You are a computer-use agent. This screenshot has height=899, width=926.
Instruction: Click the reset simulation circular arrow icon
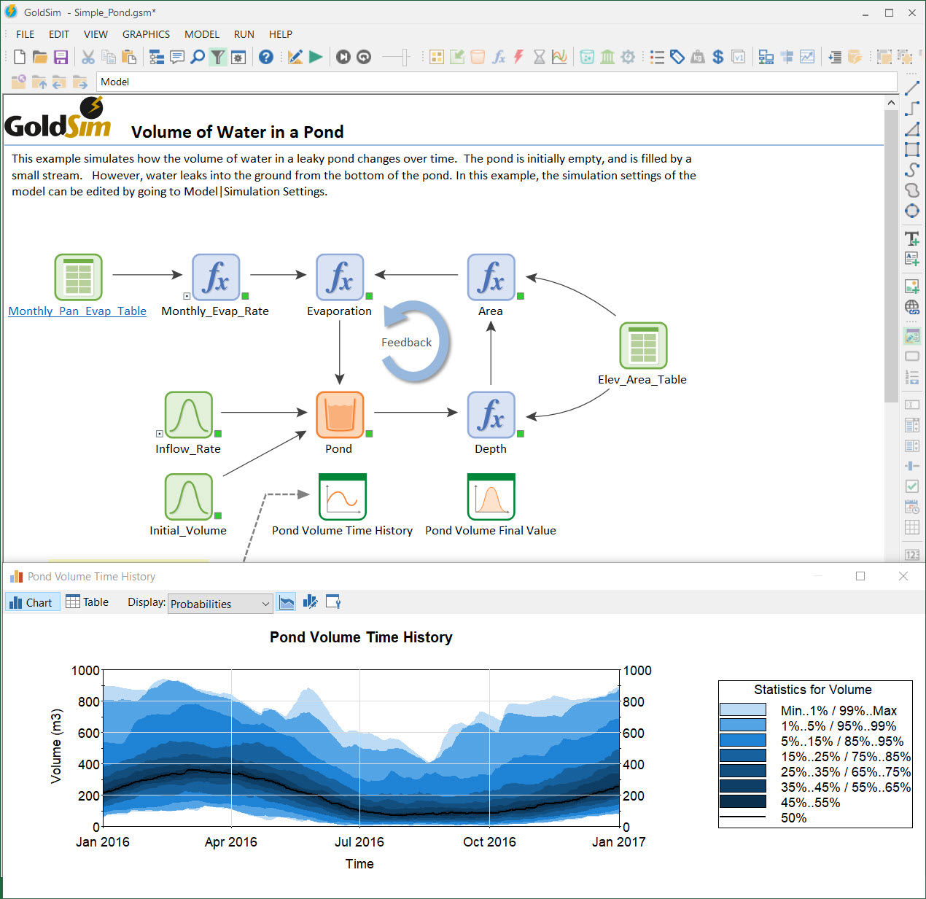[x=364, y=57]
